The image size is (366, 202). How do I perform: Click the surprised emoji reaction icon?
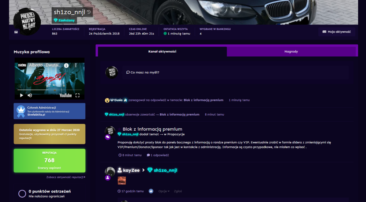(x=107, y=100)
